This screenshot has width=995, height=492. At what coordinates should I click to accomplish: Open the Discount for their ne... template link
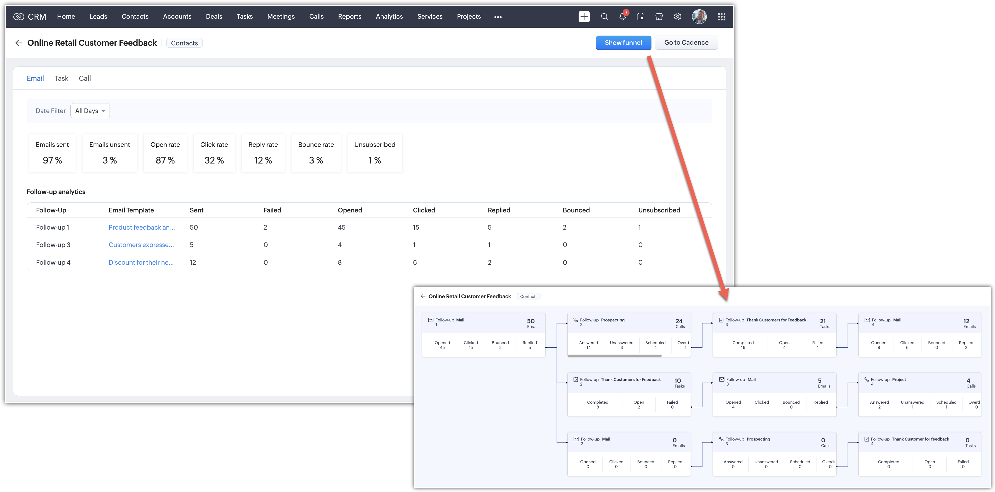[141, 262]
